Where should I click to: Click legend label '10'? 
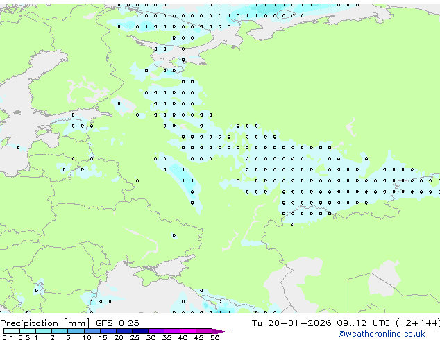tap(87, 337)
